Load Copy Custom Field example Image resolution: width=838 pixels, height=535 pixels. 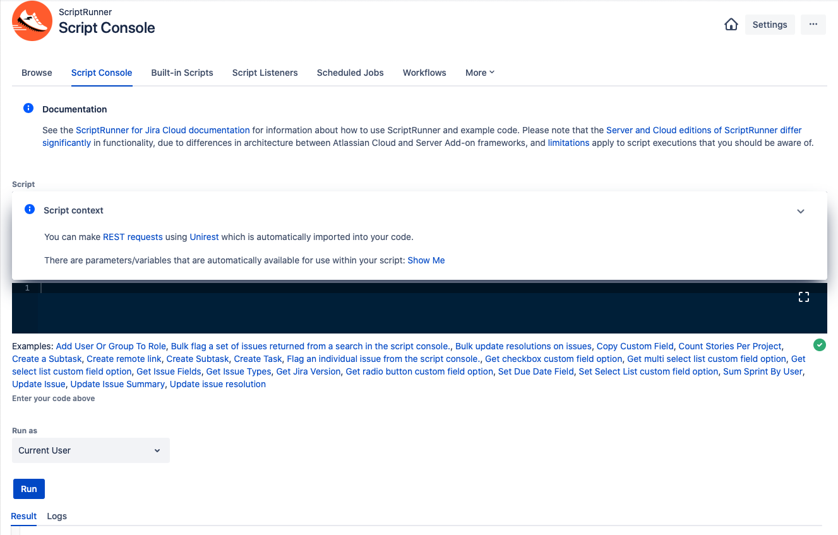[635, 346]
